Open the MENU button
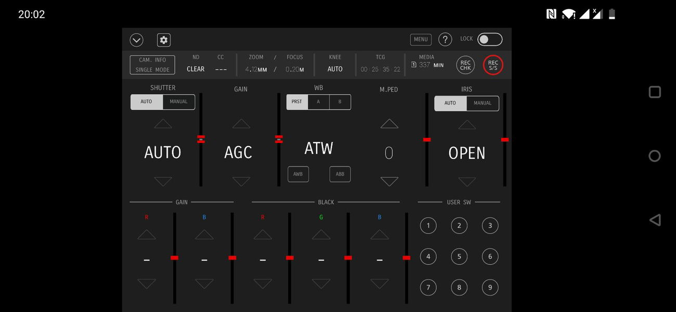 click(421, 40)
